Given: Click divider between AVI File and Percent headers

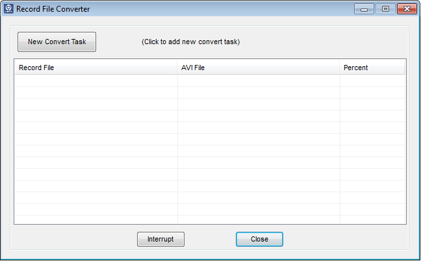Looking at the screenshot, I should pyautogui.click(x=340, y=68).
